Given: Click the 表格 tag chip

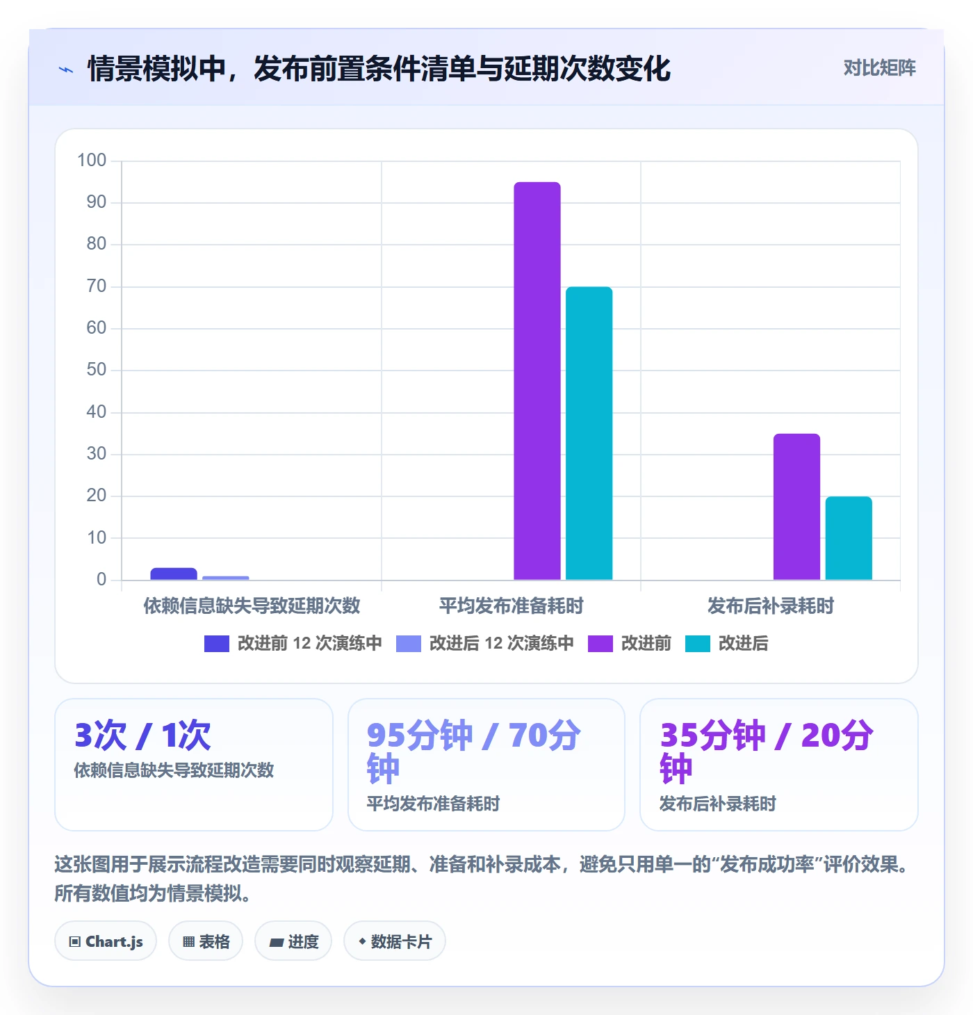Looking at the screenshot, I should (206, 941).
